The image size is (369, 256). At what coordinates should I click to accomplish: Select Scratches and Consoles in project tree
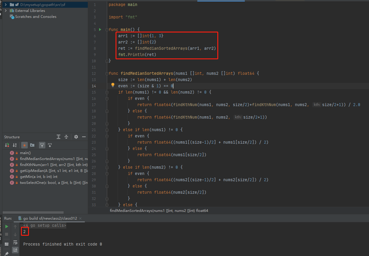36,17
